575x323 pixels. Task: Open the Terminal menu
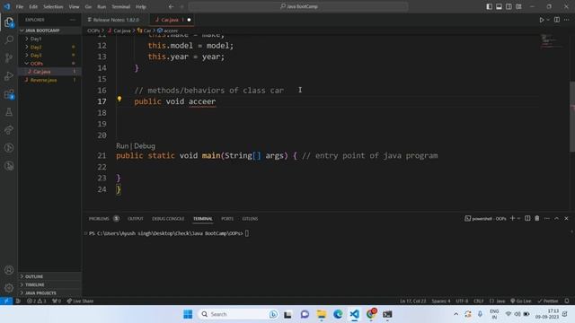[120, 6]
